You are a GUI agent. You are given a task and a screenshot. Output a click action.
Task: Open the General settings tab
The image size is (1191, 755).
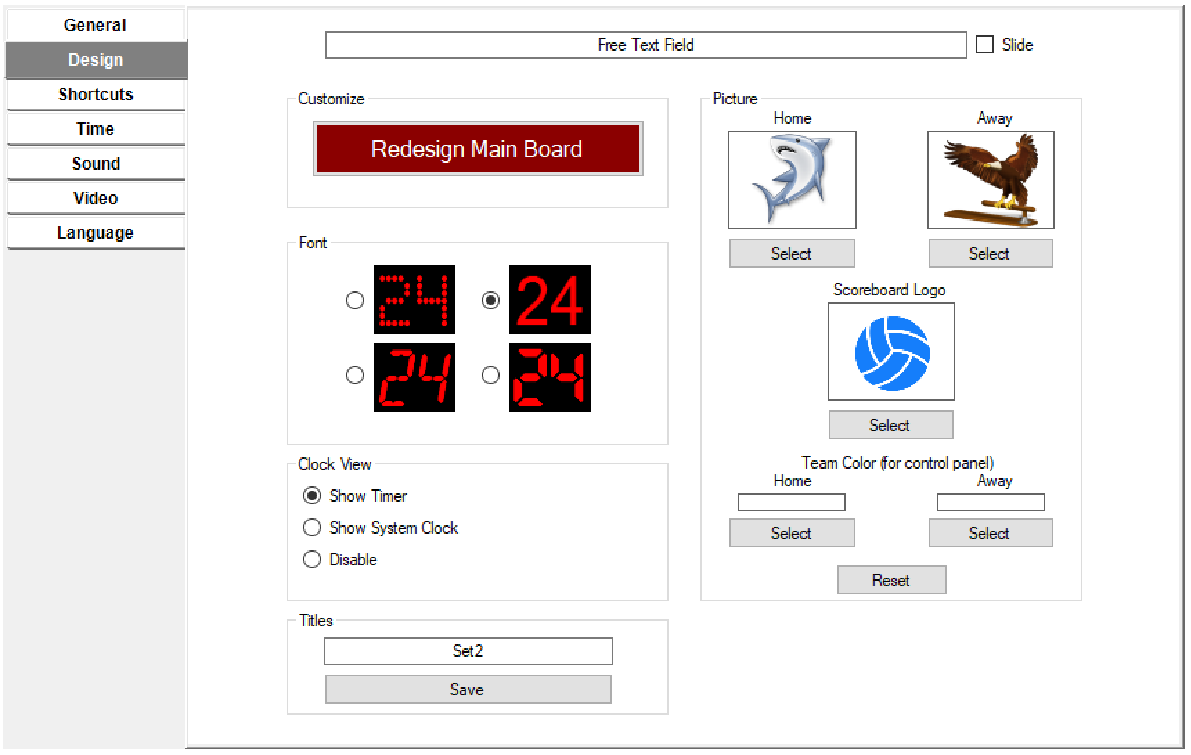click(x=96, y=26)
